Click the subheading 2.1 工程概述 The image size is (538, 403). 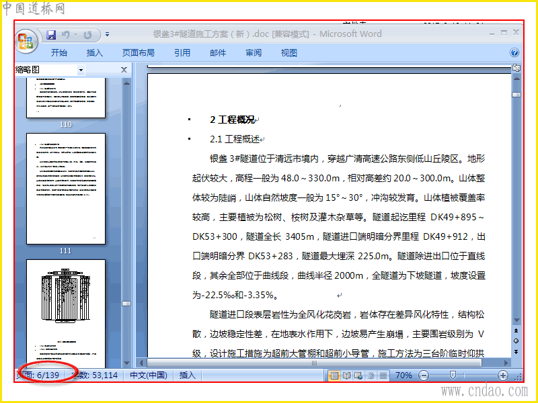pos(235,139)
